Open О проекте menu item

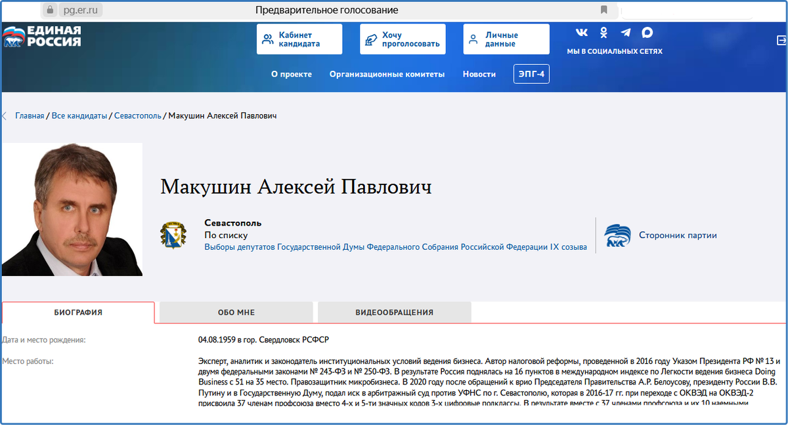click(292, 74)
